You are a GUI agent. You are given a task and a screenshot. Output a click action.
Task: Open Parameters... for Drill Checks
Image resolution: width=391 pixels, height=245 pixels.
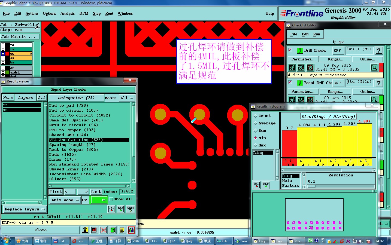(303, 59)
